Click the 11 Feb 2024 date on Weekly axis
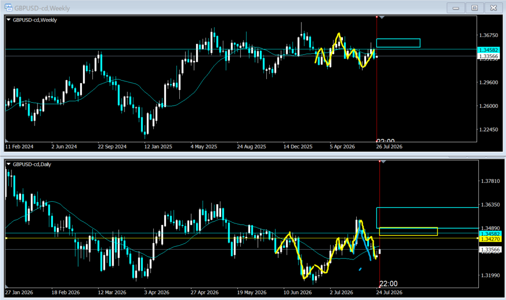 (x=19, y=147)
